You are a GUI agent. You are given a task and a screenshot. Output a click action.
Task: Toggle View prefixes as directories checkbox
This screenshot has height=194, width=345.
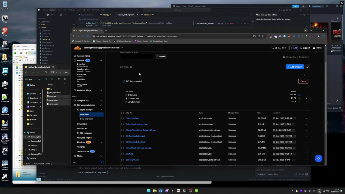coord(284,57)
